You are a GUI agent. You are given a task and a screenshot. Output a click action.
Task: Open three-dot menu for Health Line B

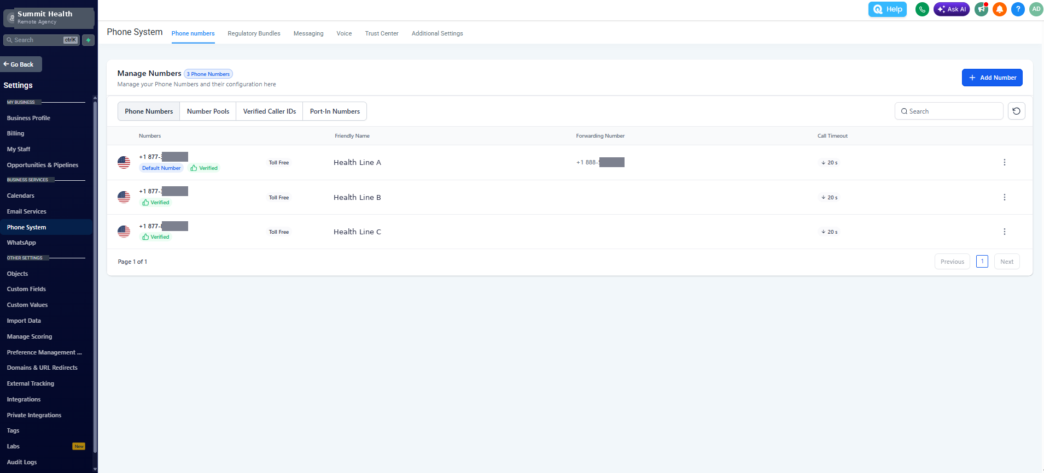tap(1004, 197)
